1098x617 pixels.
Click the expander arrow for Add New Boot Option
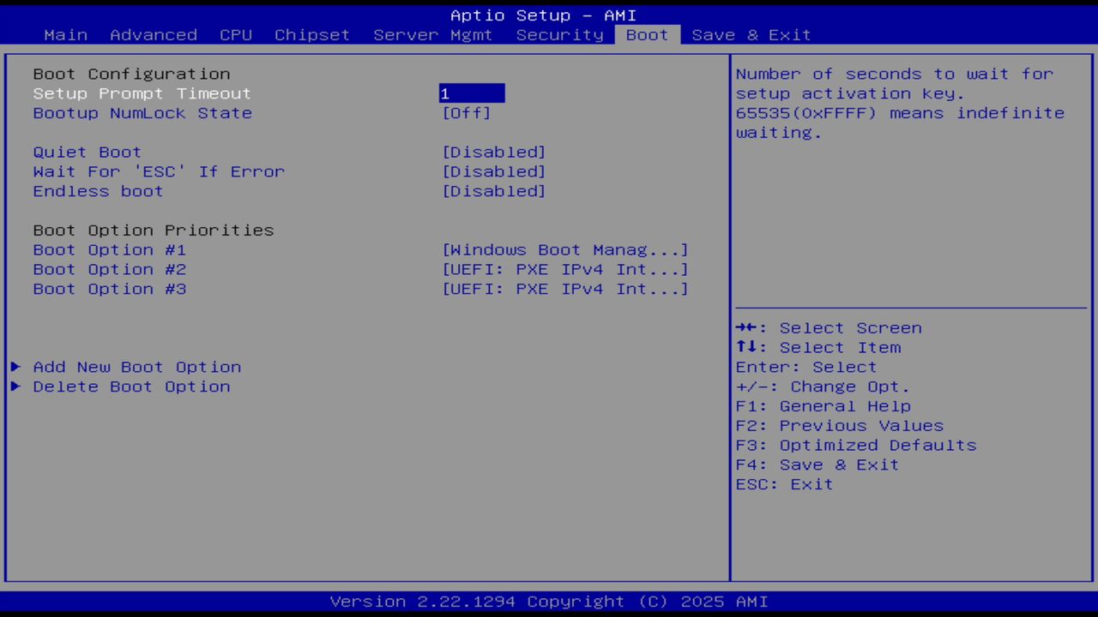(15, 367)
